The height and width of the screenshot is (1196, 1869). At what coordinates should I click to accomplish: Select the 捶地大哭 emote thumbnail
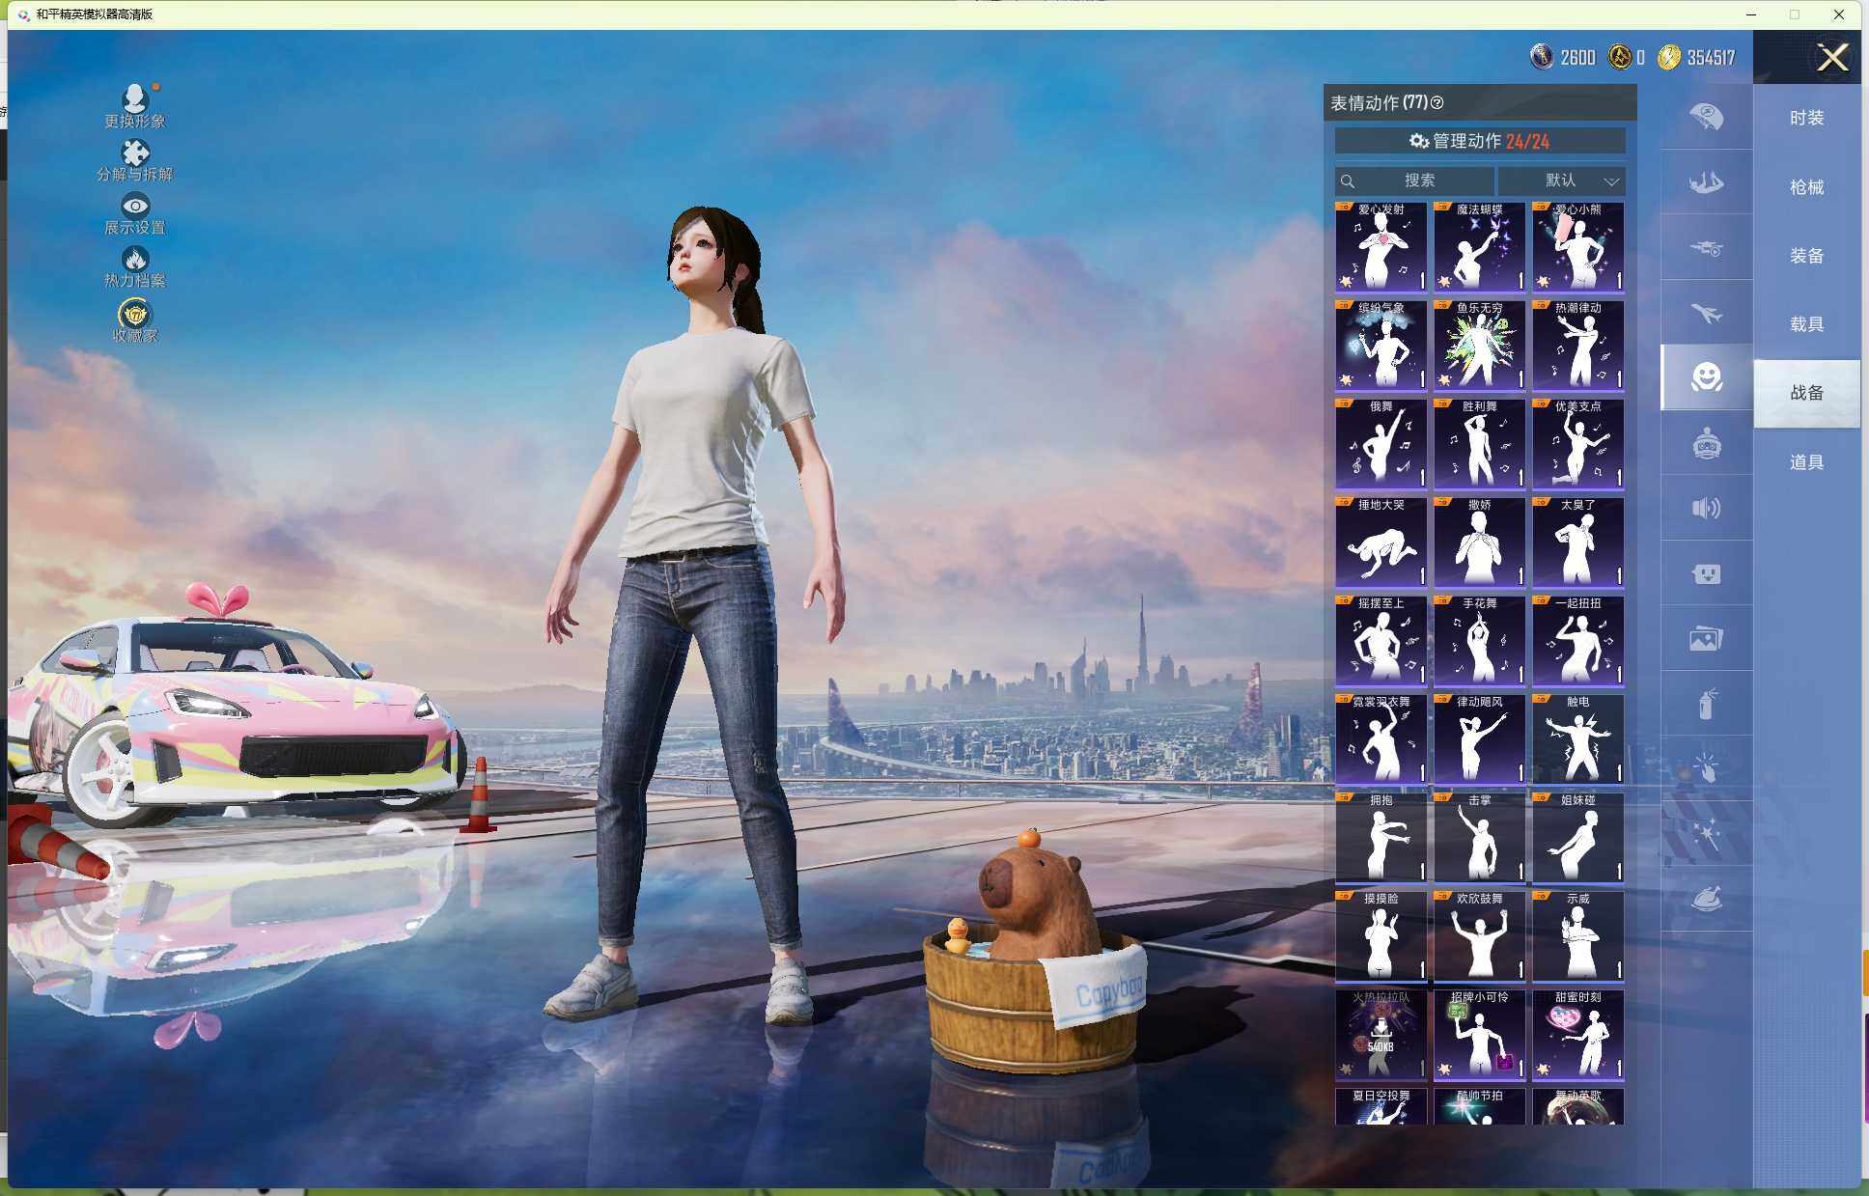click(x=1381, y=542)
